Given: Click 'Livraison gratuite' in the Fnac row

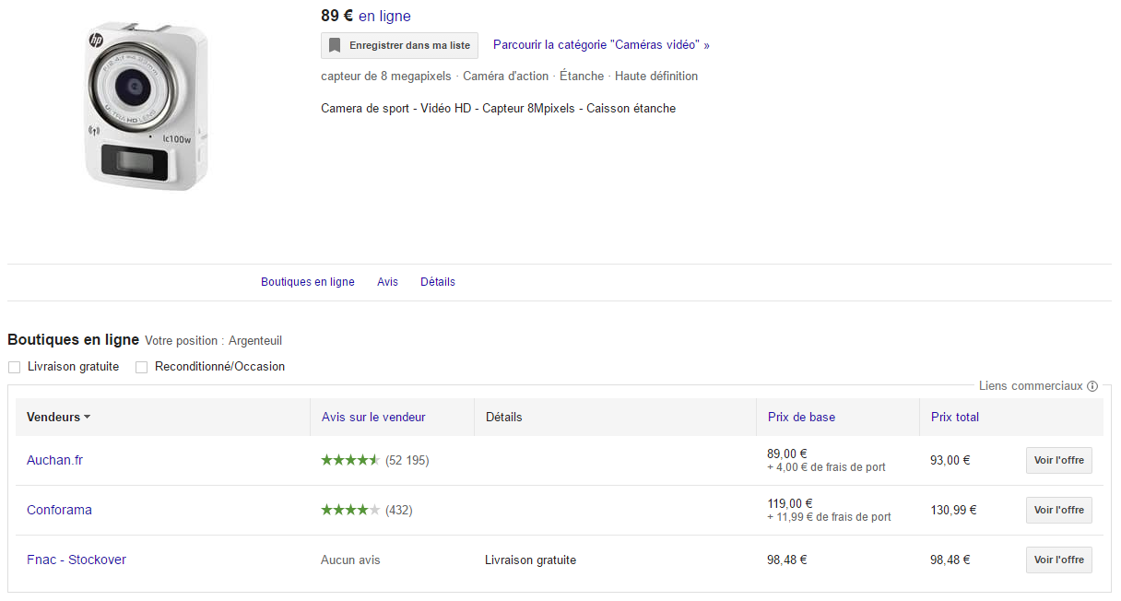Looking at the screenshot, I should click(x=530, y=560).
